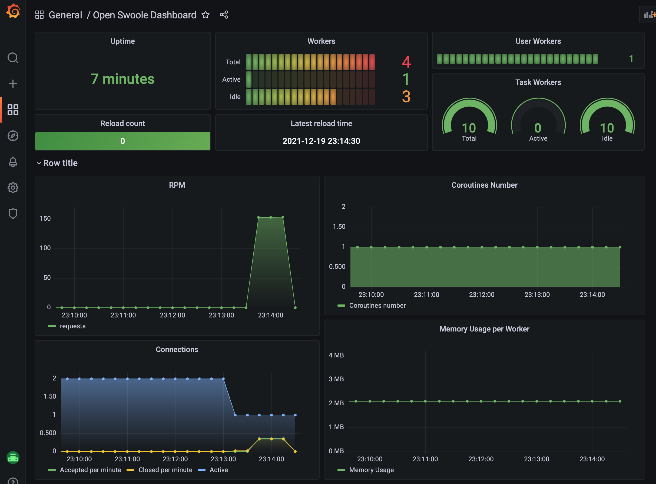
Task: Click the Create plus icon
Action: (x=13, y=84)
